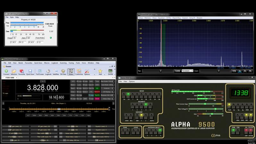Adjust the PowerSDR Zoom slider
This screenshot has width=256, height=144.
point(215,71)
